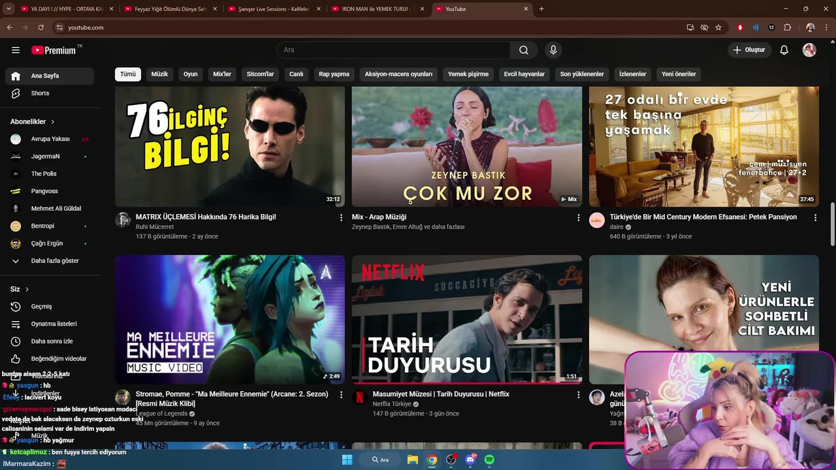This screenshot has width=836, height=470.
Task: Play the Zeynep Bastık Çok mu Zor mix
Action: (467, 147)
